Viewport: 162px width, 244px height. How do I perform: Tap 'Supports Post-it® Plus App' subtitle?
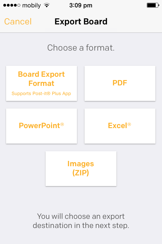41,94
